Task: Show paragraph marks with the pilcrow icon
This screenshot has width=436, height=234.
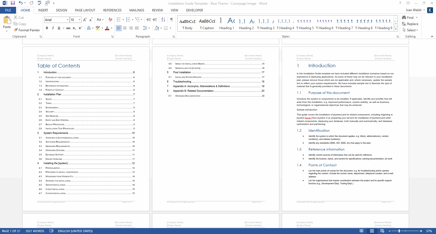Action: pyautogui.click(x=171, y=20)
